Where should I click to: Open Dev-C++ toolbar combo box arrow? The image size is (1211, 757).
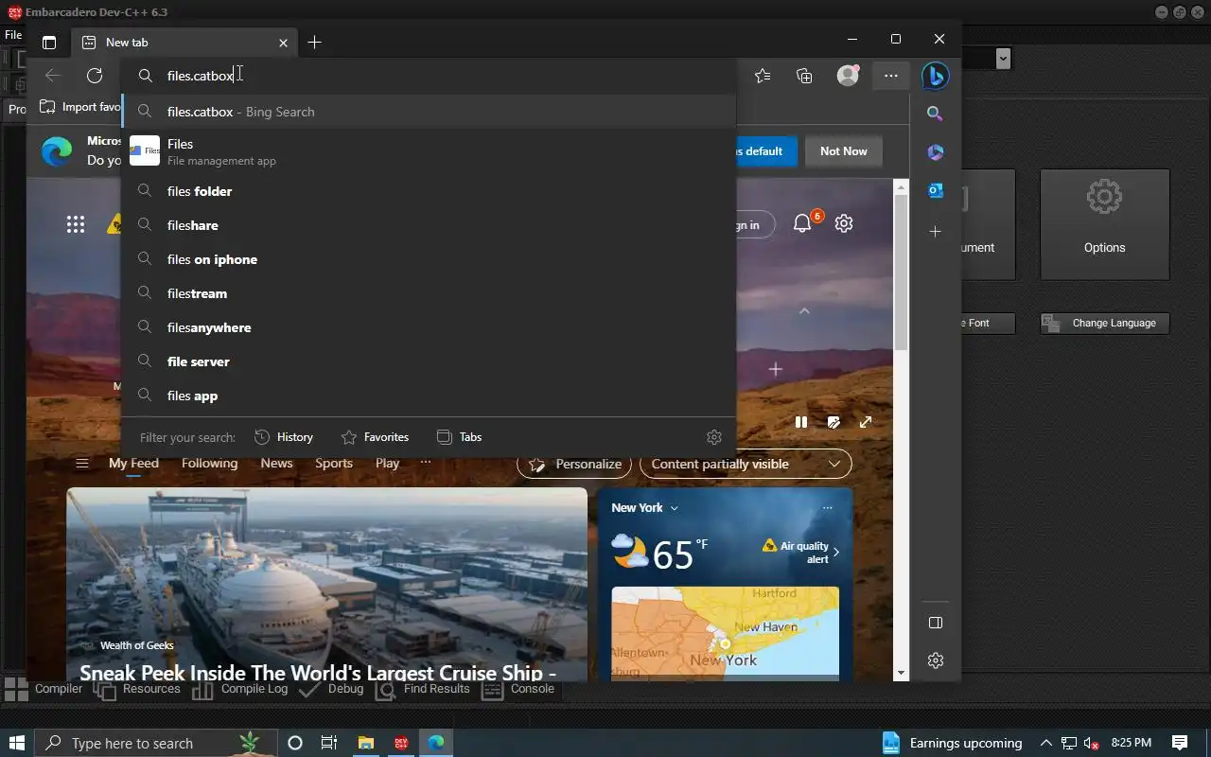(1004, 59)
